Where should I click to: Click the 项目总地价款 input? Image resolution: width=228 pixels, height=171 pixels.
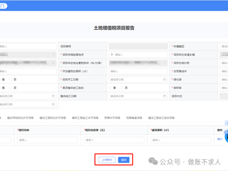point(224,63)
